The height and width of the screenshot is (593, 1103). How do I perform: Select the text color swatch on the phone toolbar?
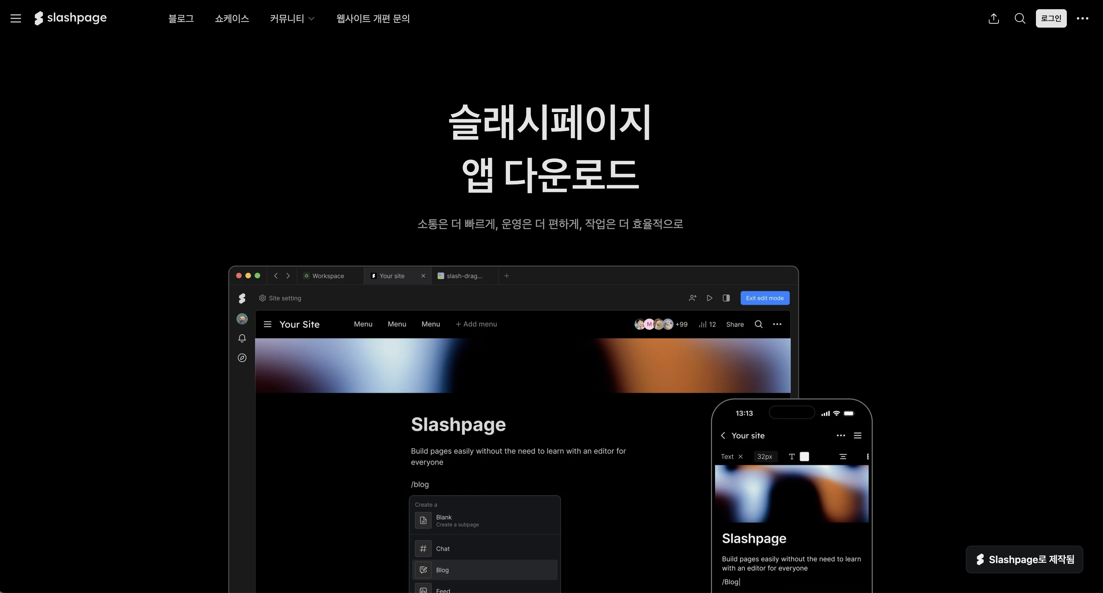804,457
